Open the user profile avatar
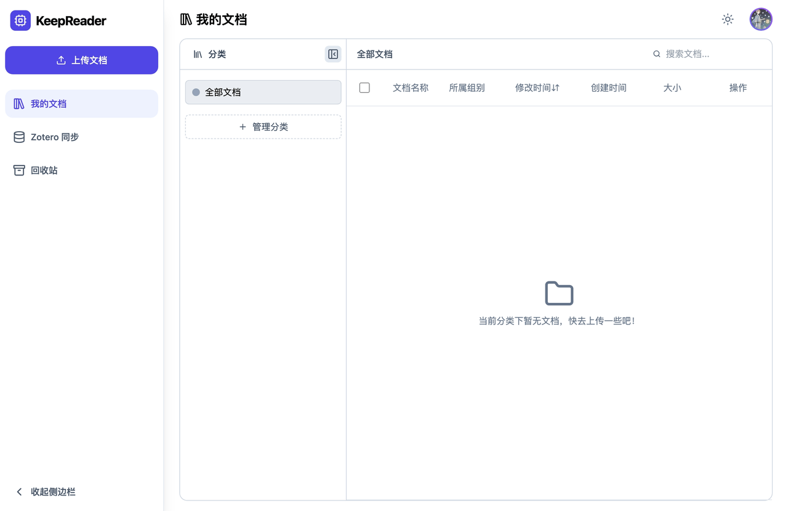This screenshot has width=788, height=511. tap(761, 19)
